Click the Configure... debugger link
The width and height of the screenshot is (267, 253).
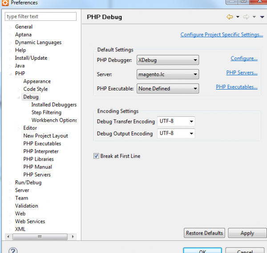(244, 58)
